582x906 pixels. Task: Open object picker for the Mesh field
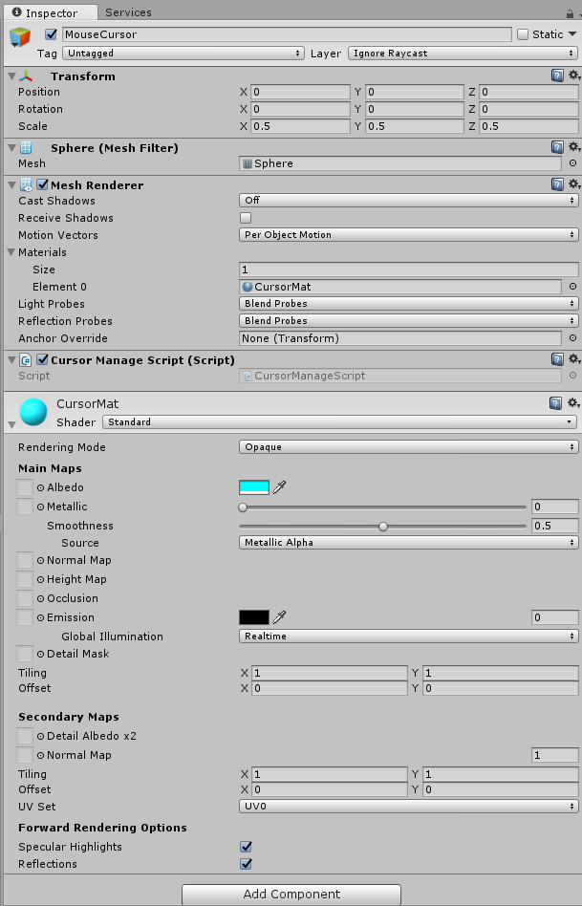pyautogui.click(x=573, y=163)
